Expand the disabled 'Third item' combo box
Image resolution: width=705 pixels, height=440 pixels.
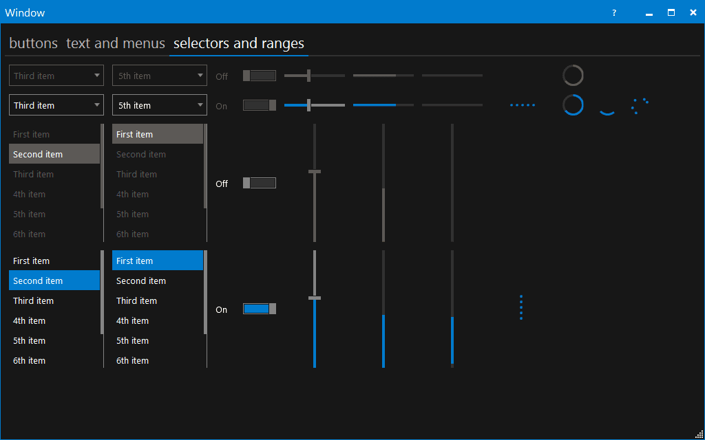(x=56, y=75)
